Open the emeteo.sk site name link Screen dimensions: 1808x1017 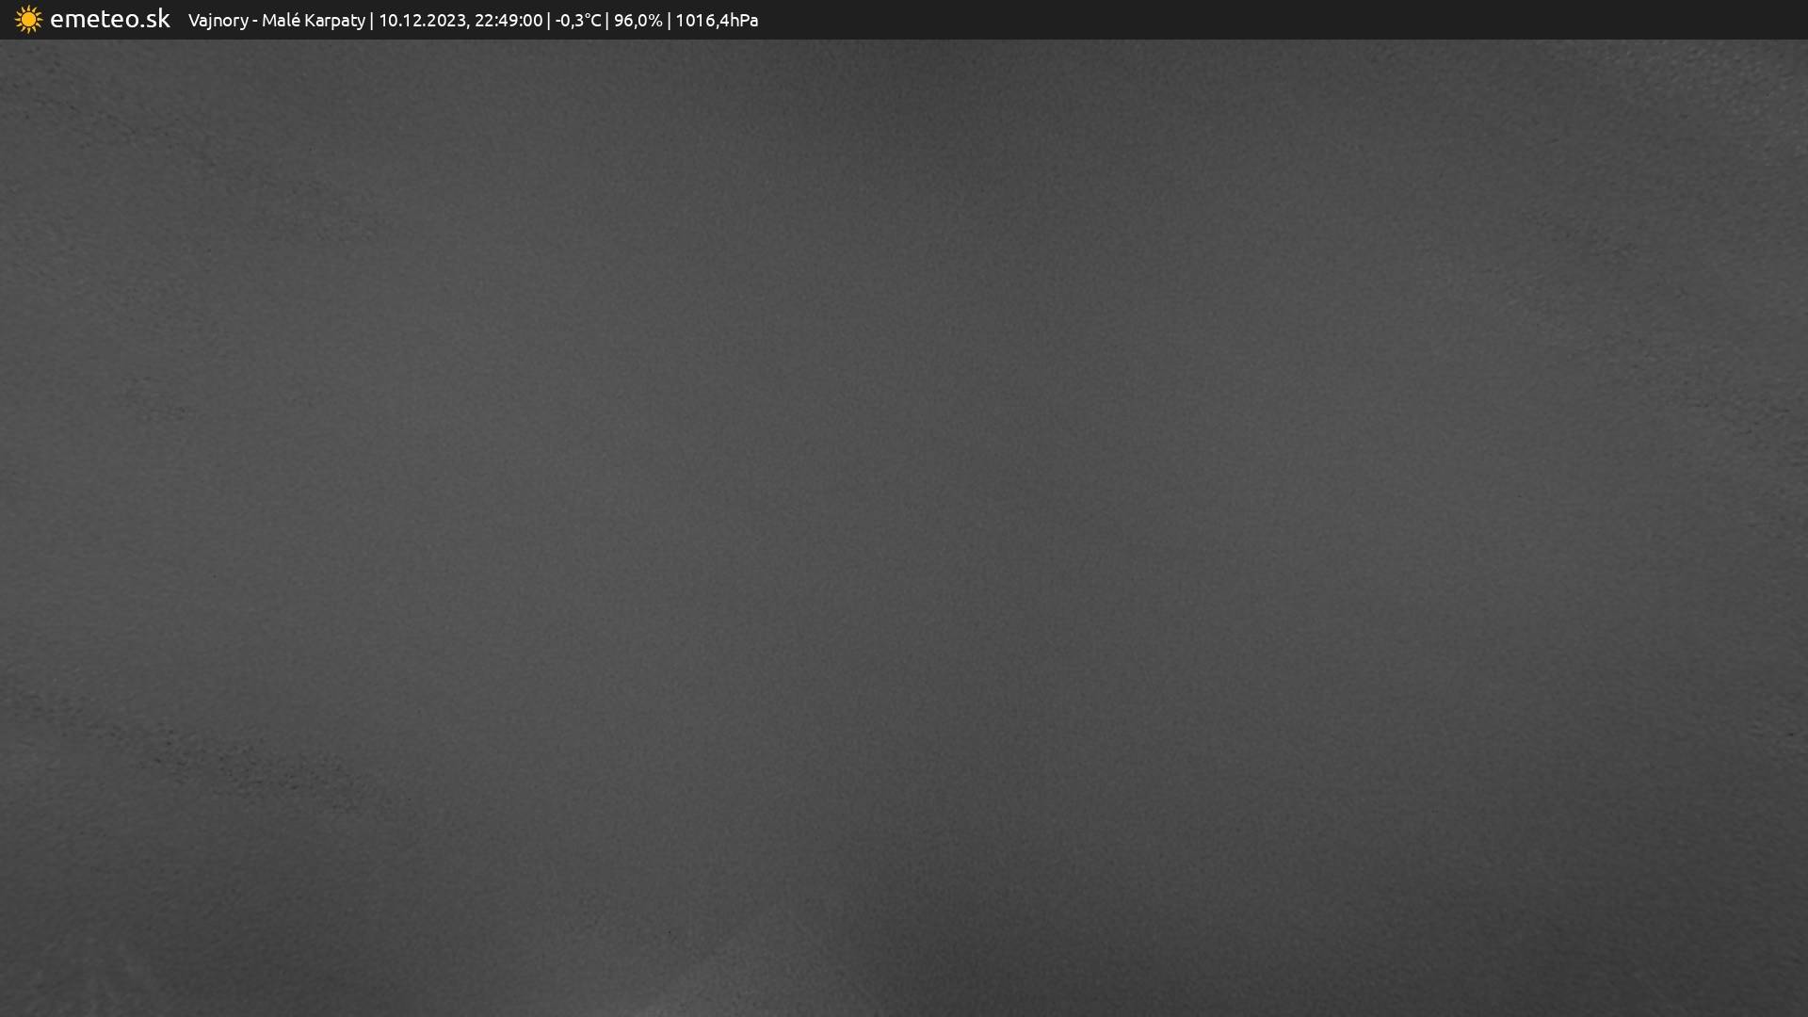[109, 19]
